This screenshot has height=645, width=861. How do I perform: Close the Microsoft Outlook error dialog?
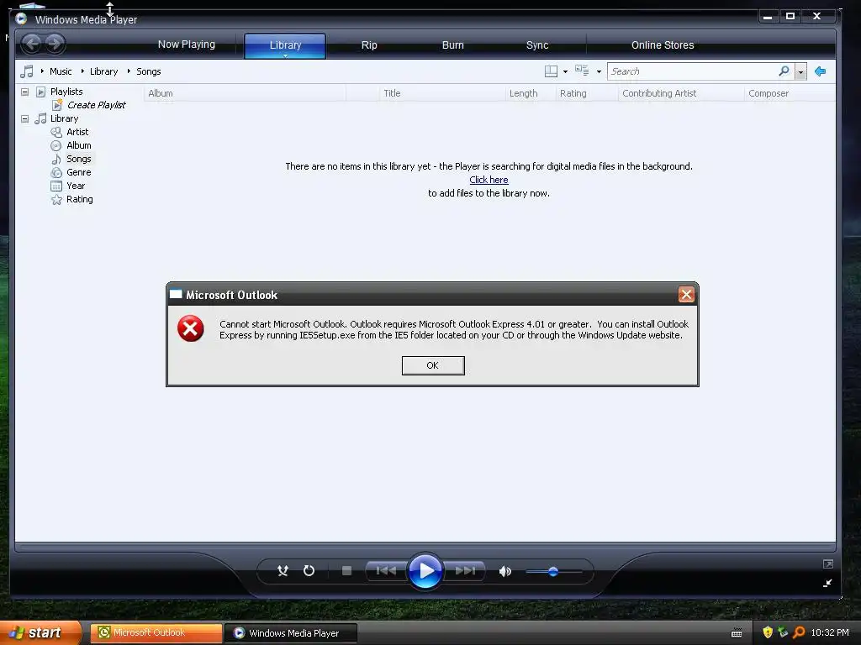686,295
